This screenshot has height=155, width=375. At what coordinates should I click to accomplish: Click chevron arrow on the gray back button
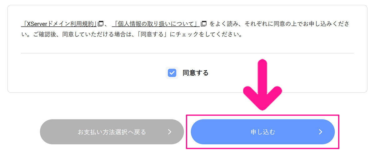(x=170, y=132)
